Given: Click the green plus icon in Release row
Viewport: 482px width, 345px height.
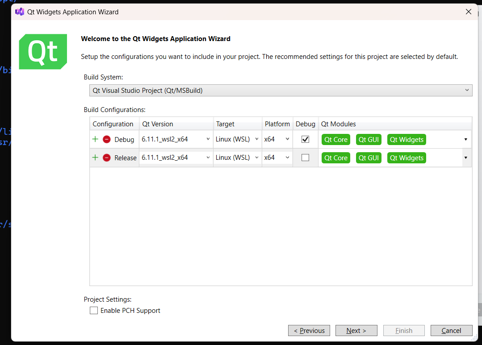Looking at the screenshot, I should [x=95, y=158].
